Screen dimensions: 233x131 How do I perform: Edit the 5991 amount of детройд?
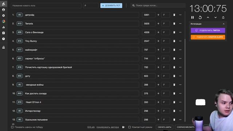(149, 15)
